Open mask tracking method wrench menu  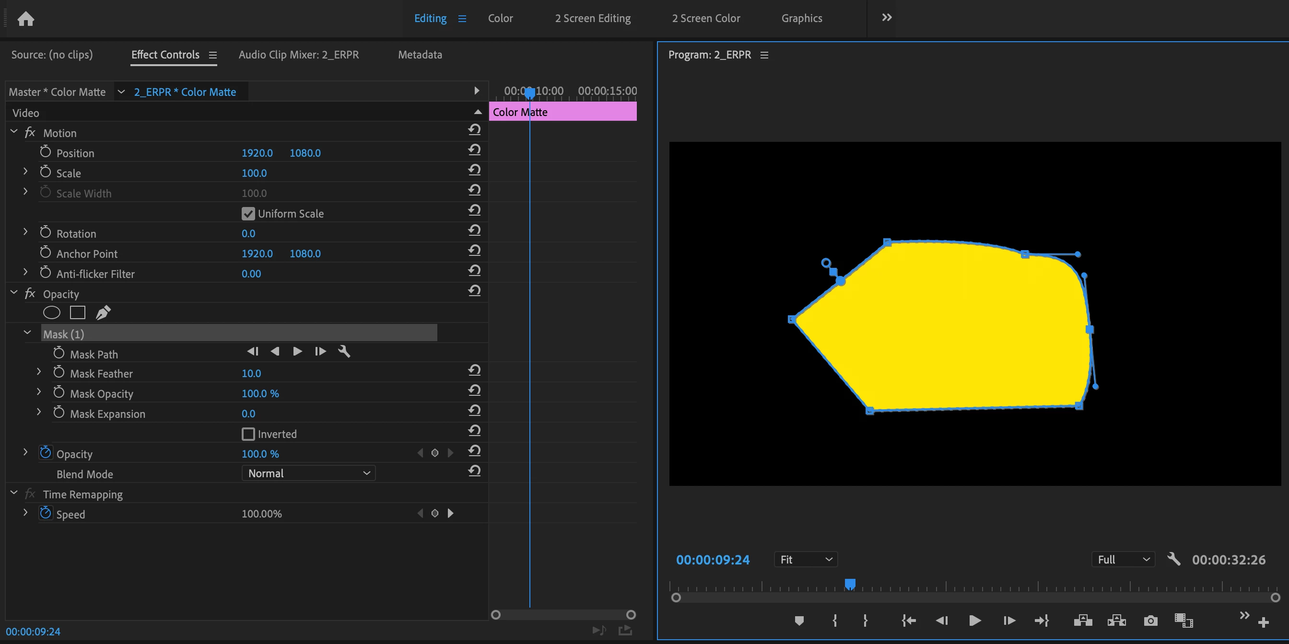(x=344, y=352)
